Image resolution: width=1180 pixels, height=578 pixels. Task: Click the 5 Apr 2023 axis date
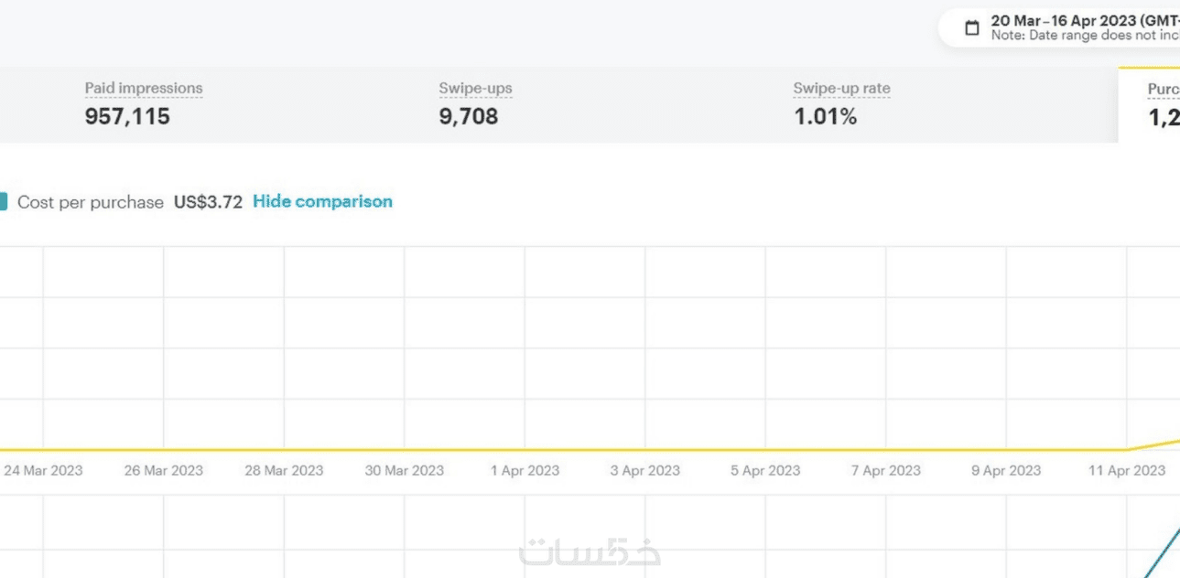(x=765, y=471)
